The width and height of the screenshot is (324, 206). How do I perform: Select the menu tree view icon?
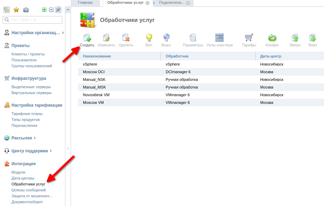click(7, 10)
